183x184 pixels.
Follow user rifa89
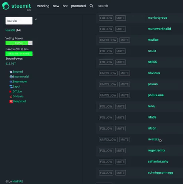106,117
